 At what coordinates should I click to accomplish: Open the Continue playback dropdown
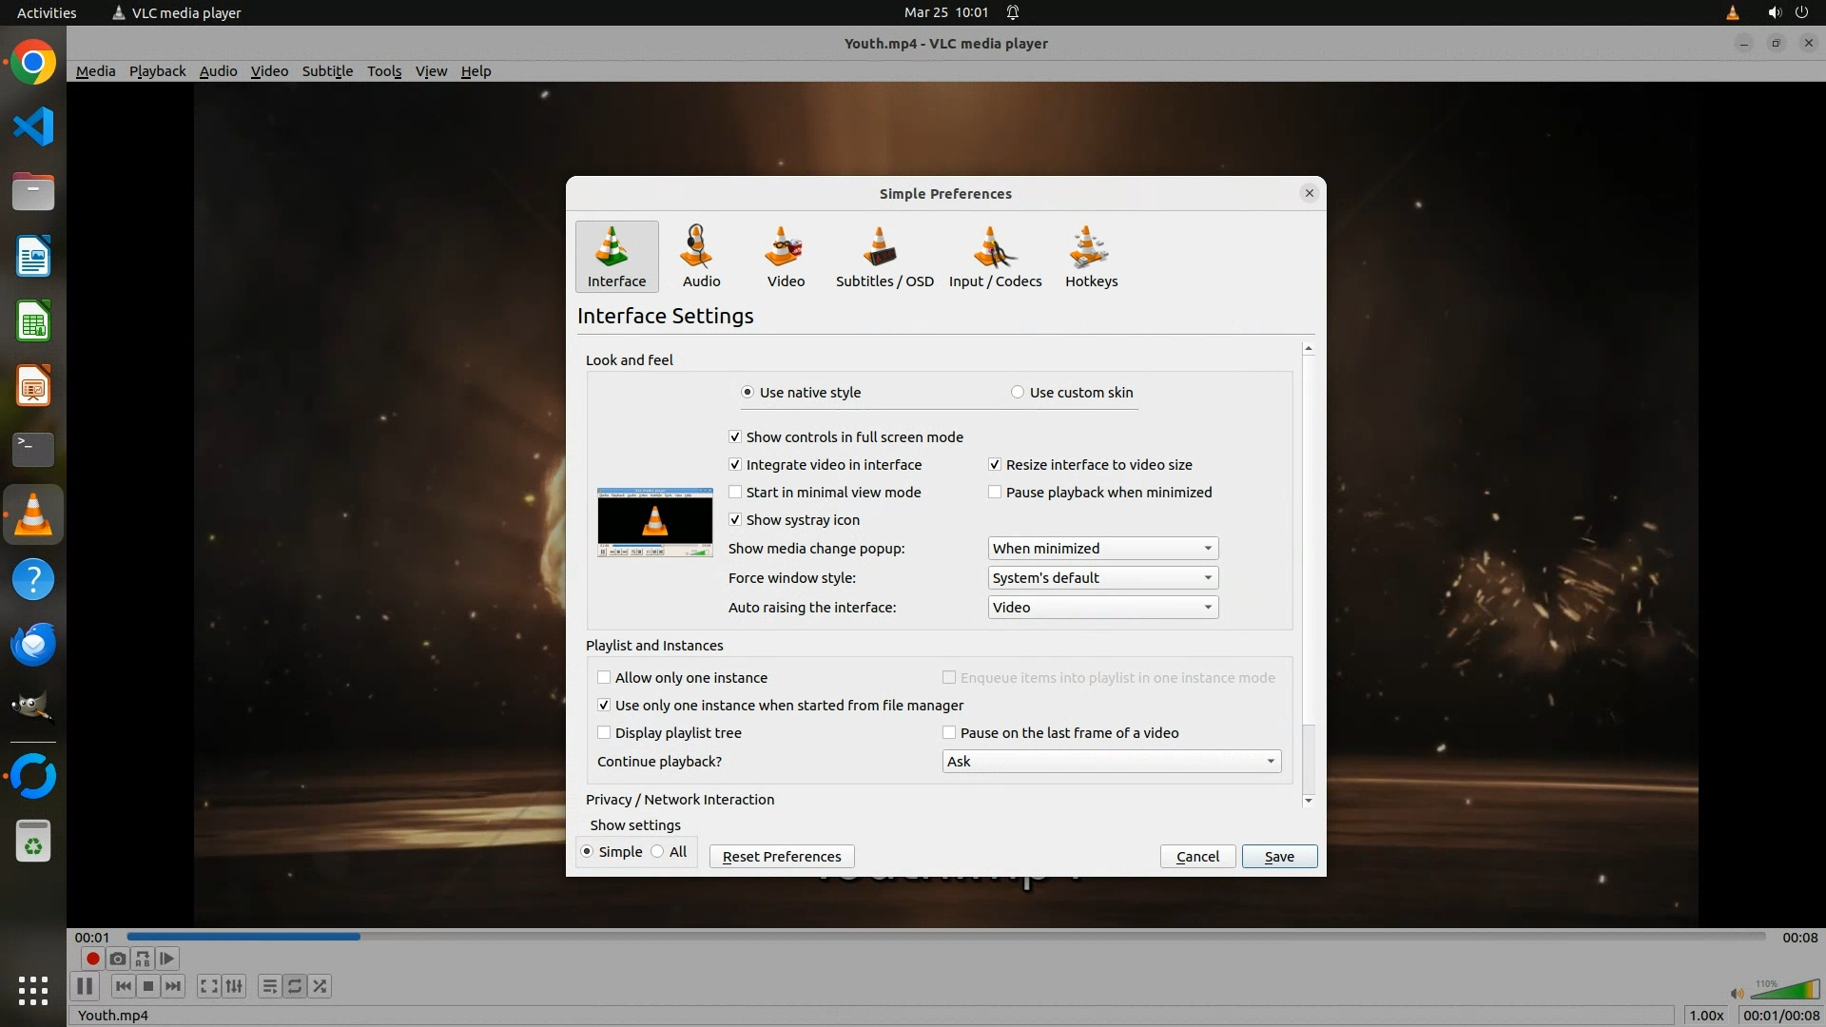point(1111,762)
